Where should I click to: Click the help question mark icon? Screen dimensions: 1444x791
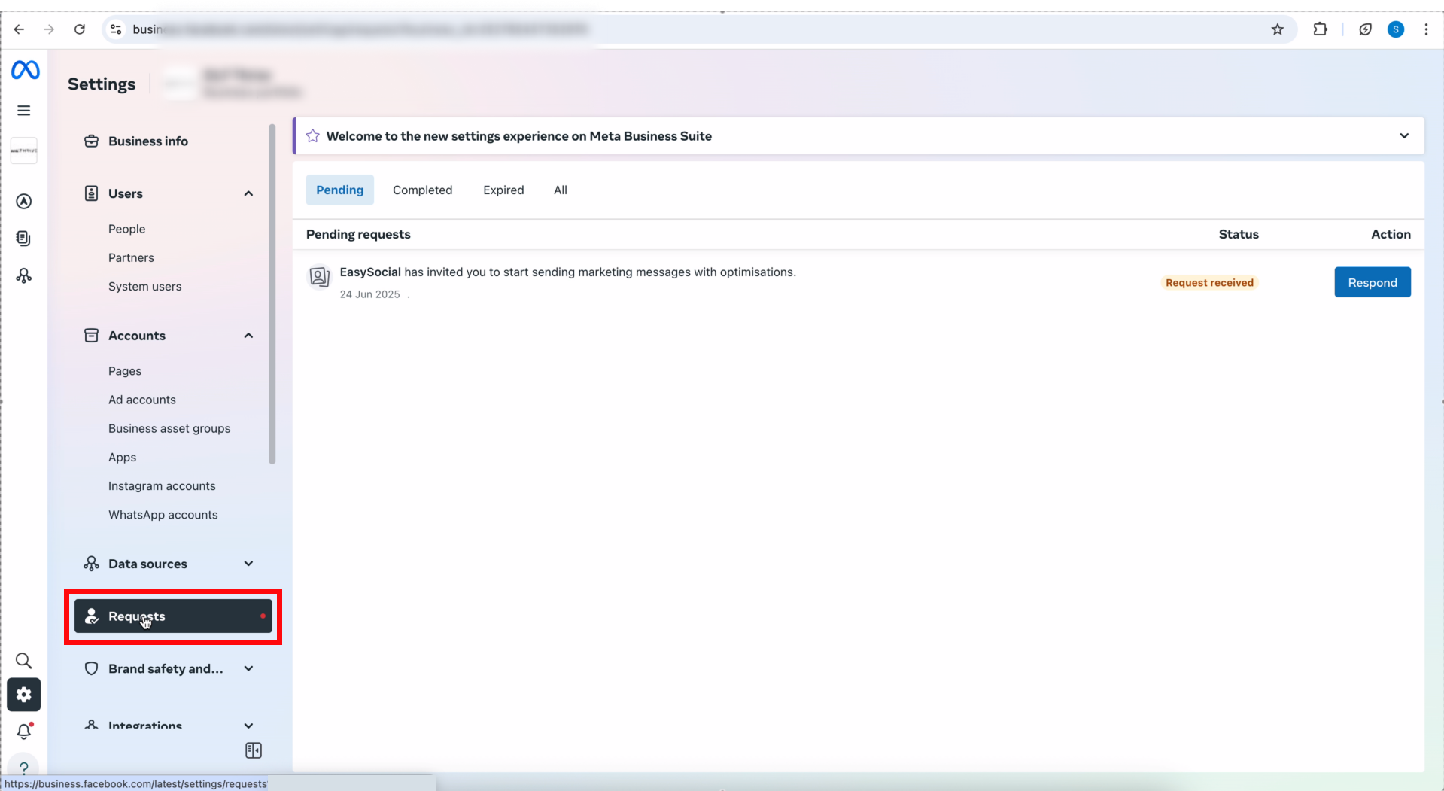click(x=24, y=768)
